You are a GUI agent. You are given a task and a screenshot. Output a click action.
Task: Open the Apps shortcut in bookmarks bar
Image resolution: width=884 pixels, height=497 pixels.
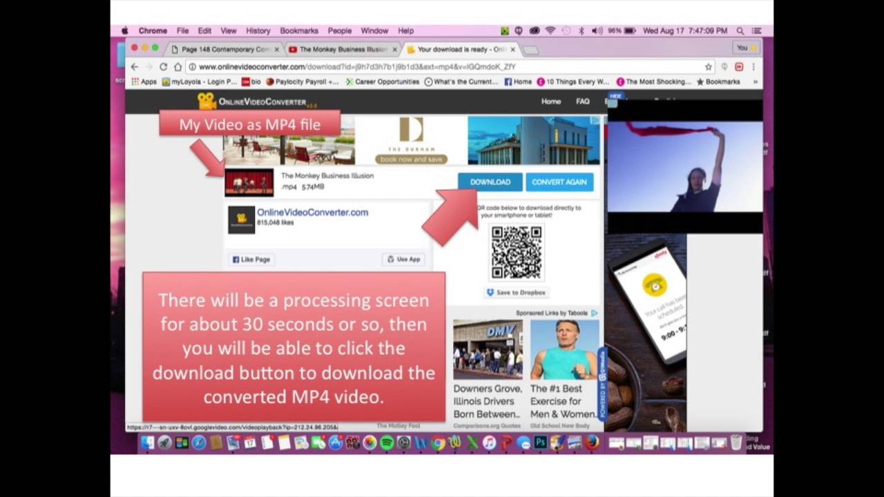(144, 81)
